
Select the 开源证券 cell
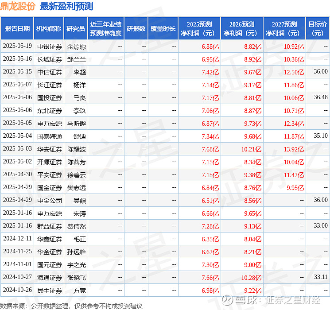pyautogui.click(x=50, y=162)
